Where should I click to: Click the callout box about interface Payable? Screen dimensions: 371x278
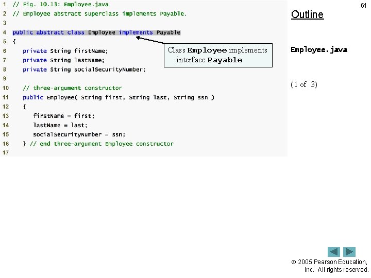pos(218,55)
